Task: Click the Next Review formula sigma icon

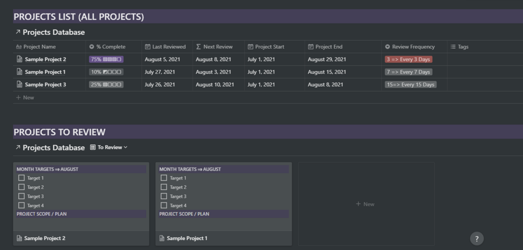Action: pyautogui.click(x=198, y=47)
